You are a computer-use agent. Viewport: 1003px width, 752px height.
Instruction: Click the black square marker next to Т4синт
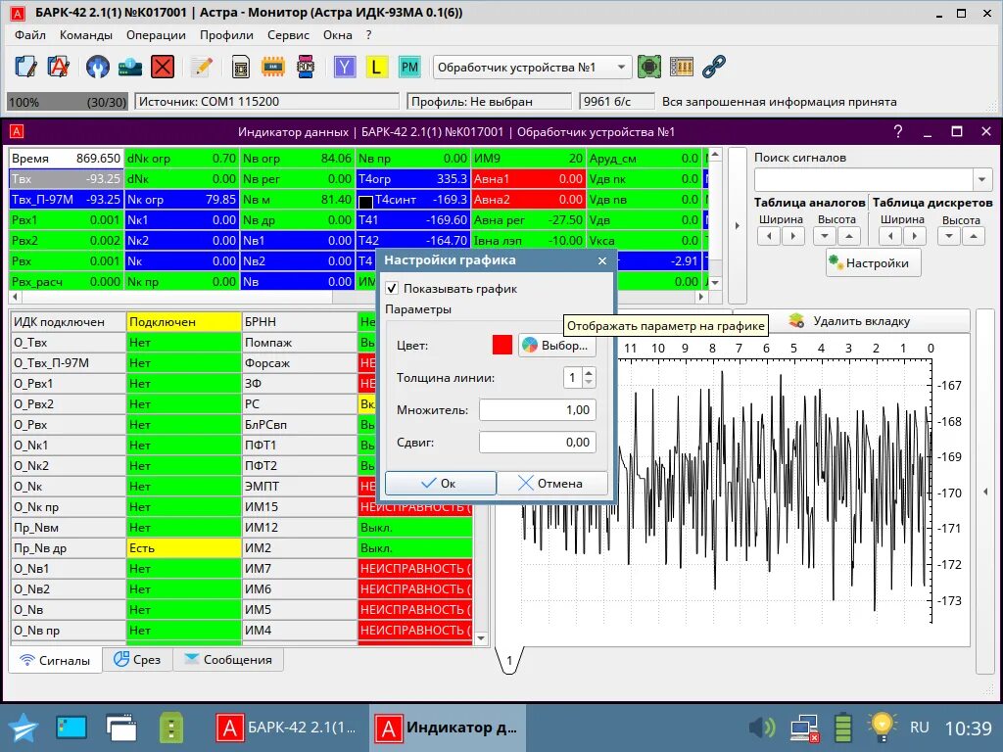pyautogui.click(x=365, y=202)
